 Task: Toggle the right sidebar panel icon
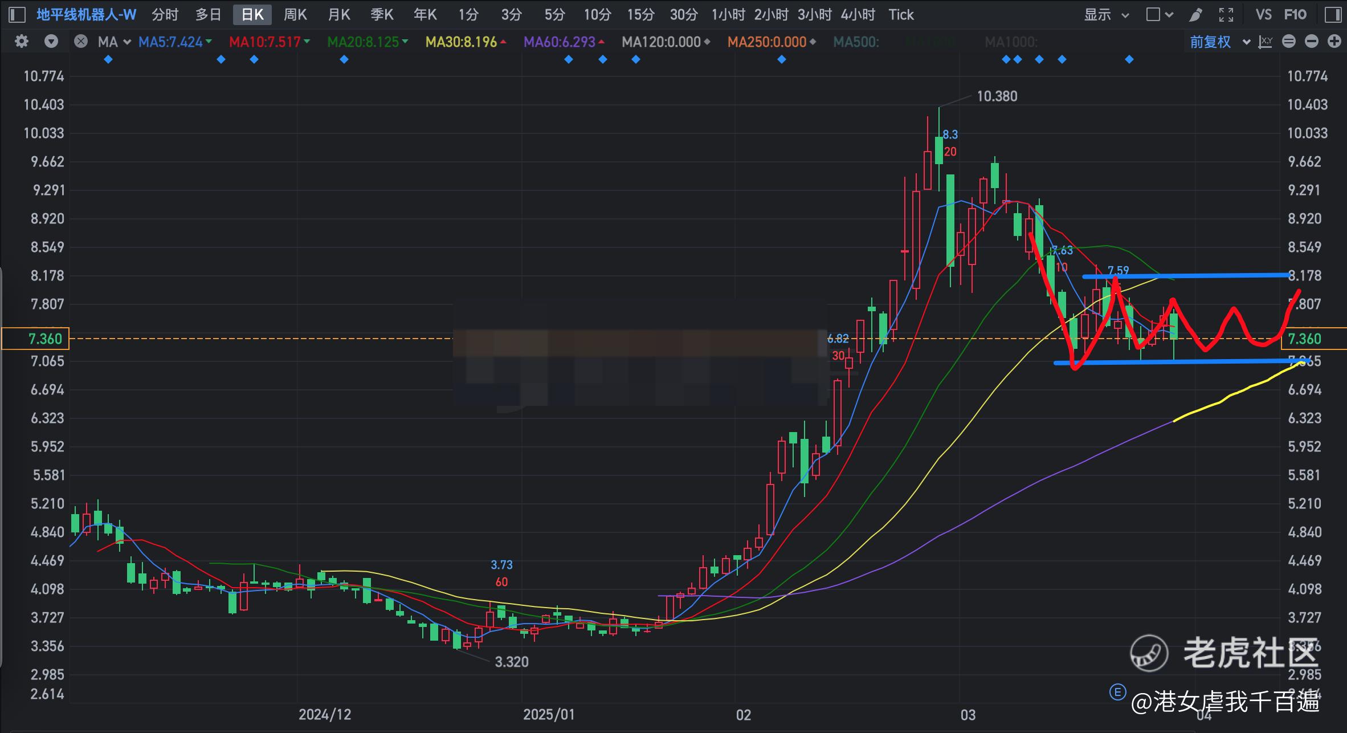tap(1333, 15)
